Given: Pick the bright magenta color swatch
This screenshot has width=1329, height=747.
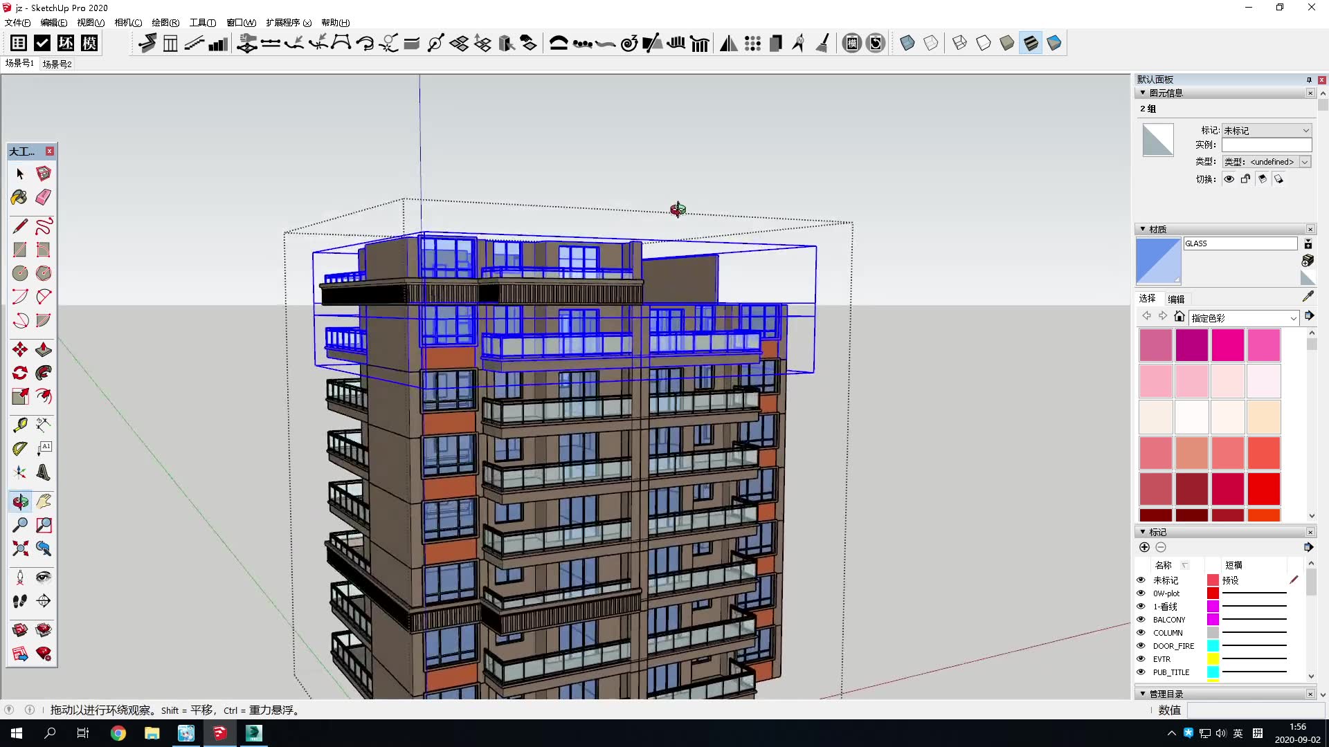Looking at the screenshot, I should pyautogui.click(x=1227, y=344).
